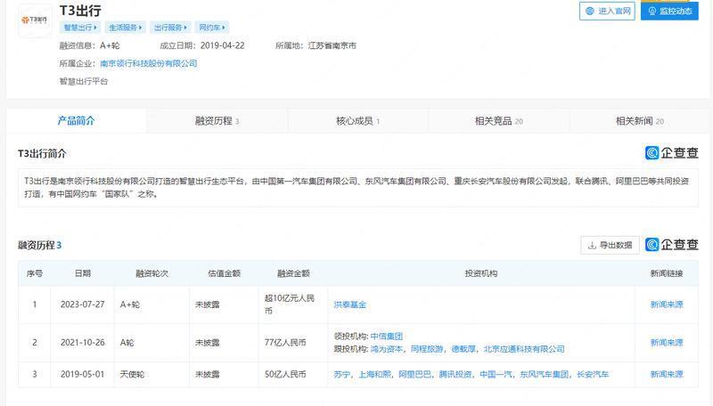713x406 pixels.
Task: Open investor link 上海和熙
Action: pyautogui.click(x=374, y=374)
